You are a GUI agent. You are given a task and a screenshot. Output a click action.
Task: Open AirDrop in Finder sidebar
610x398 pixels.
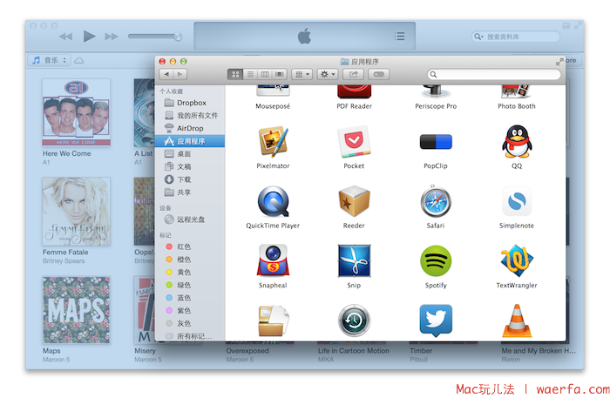pyautogui.click(x=190, y=128)
